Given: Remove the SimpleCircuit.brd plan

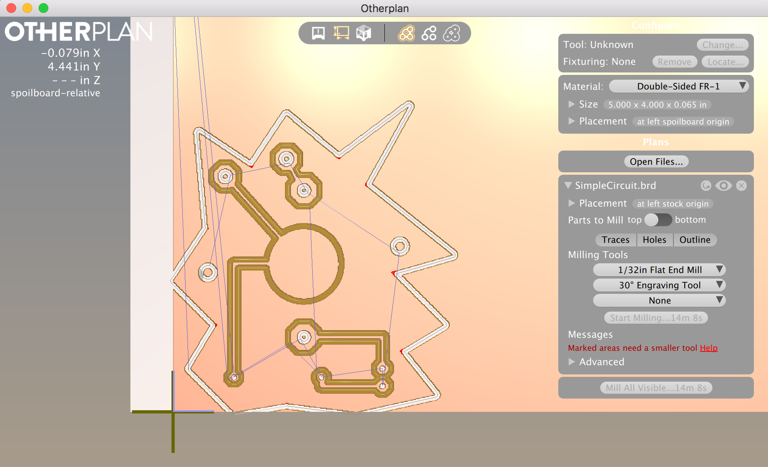Looking at the screenshot, I should coord(742,186).
